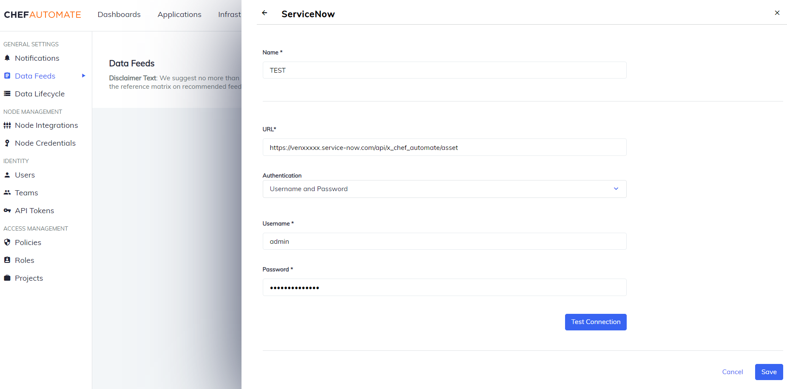Click the back arrow on ServiceNow panel

pyautogui.click(x=264, y=13)
